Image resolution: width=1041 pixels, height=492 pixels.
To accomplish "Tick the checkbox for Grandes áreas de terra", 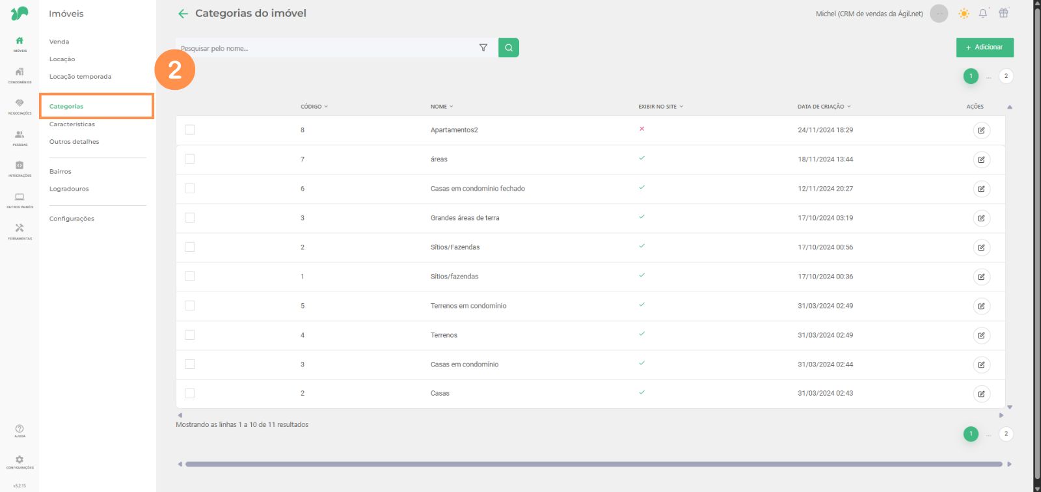I will coord(190,217).
